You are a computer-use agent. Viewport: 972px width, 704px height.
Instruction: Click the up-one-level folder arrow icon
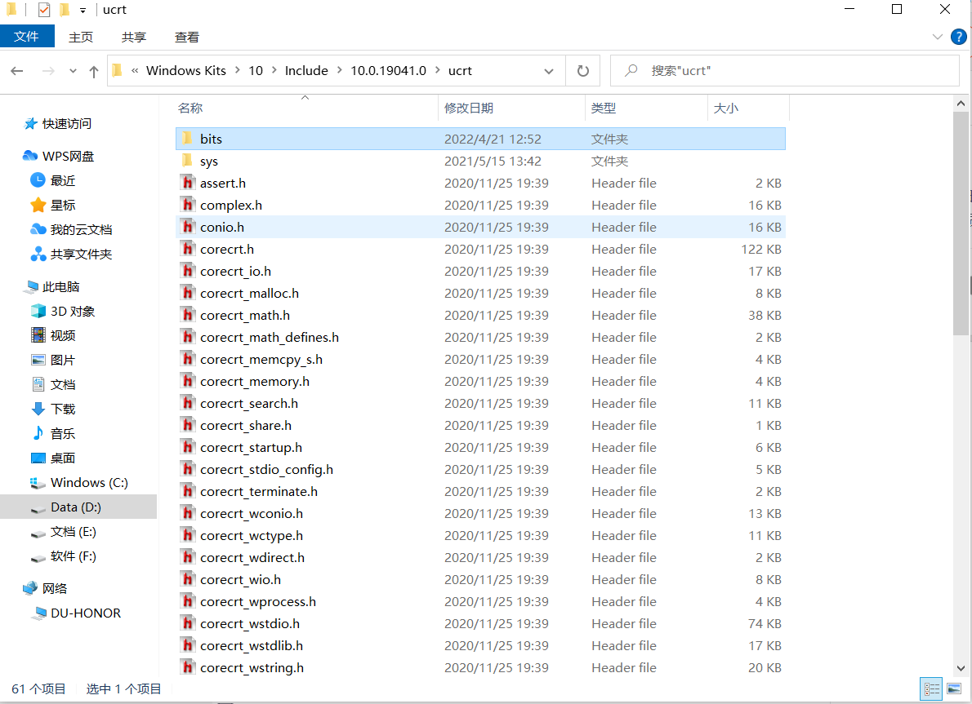coord(94,70)
